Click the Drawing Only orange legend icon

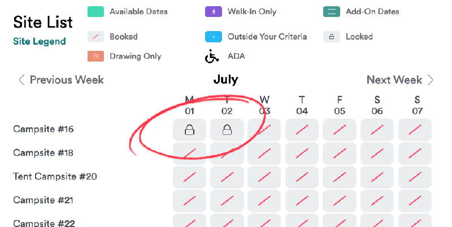95,56
